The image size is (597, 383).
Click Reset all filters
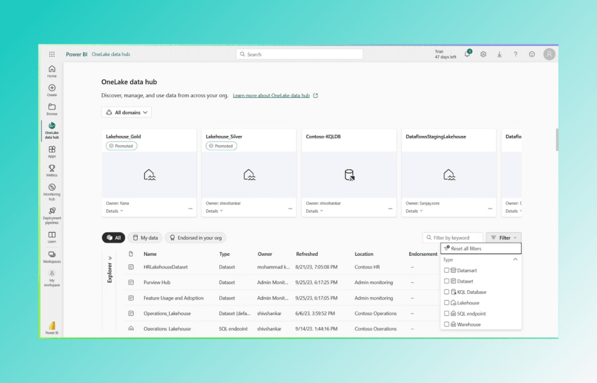pyautogui.click(x=480, y=248)
